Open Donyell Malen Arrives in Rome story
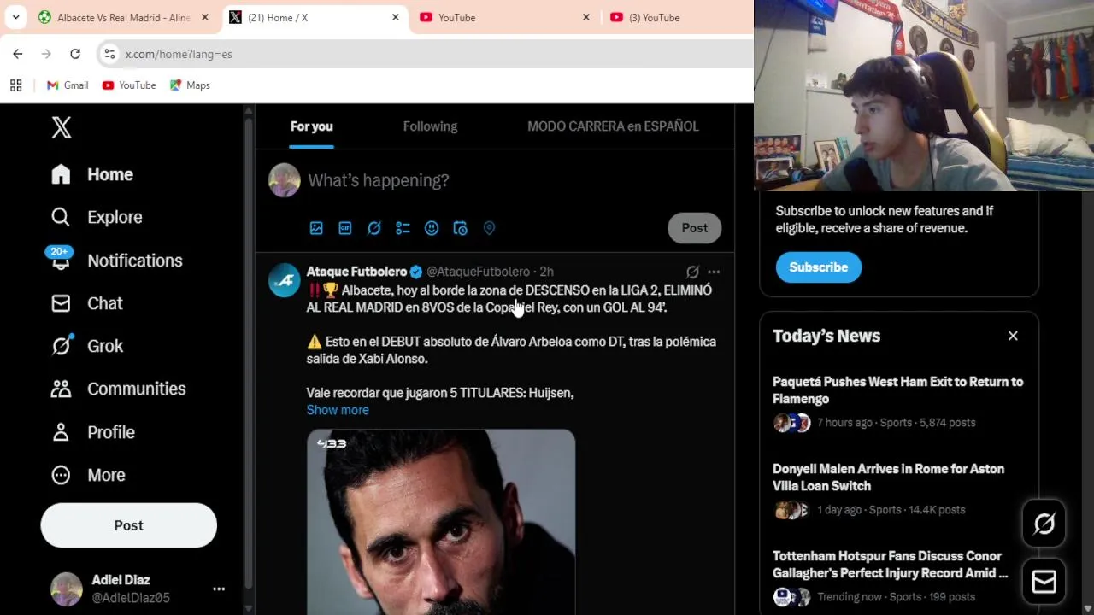 click(x=888, y=477)
